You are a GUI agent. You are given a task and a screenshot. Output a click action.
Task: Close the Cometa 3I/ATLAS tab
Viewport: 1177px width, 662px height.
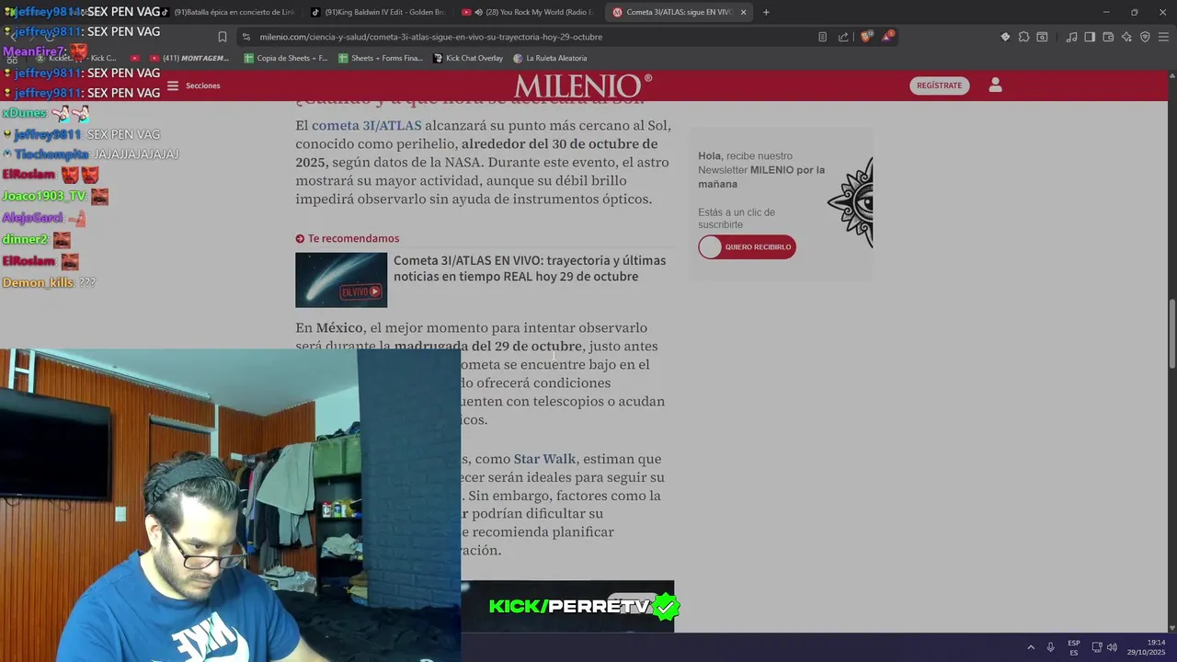click(743, 12)
